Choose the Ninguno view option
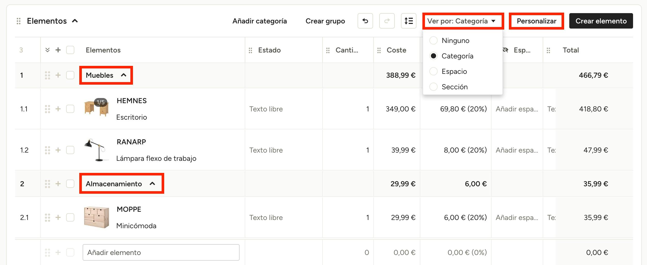The width and height of the screenshot is (647, 265). tap(433, 40)
